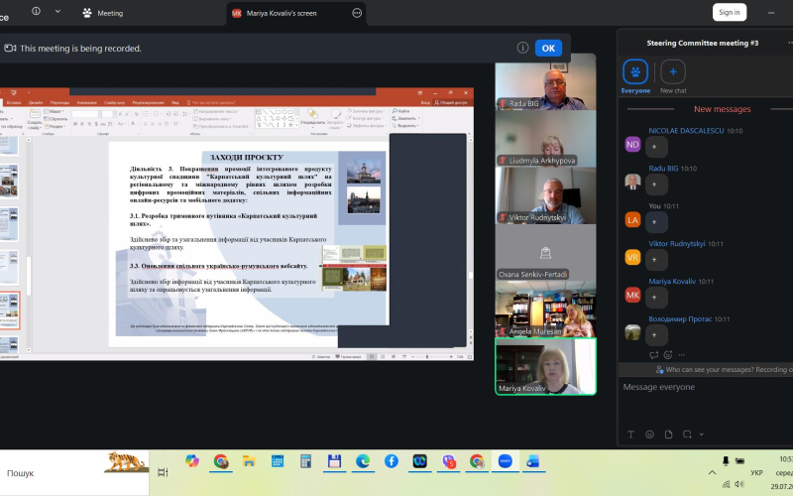Open Task View on taskbar
The image size is (793, 496).
[x=163, y=472]
